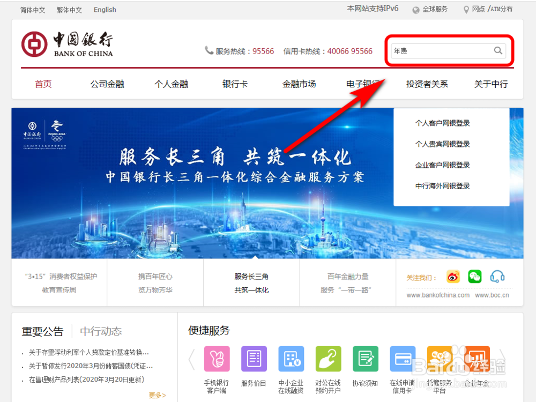The height and width of the screenshot is (402, 536).
Task: Click the previous arrow in 便捷服务
Action: coord(192,359)
